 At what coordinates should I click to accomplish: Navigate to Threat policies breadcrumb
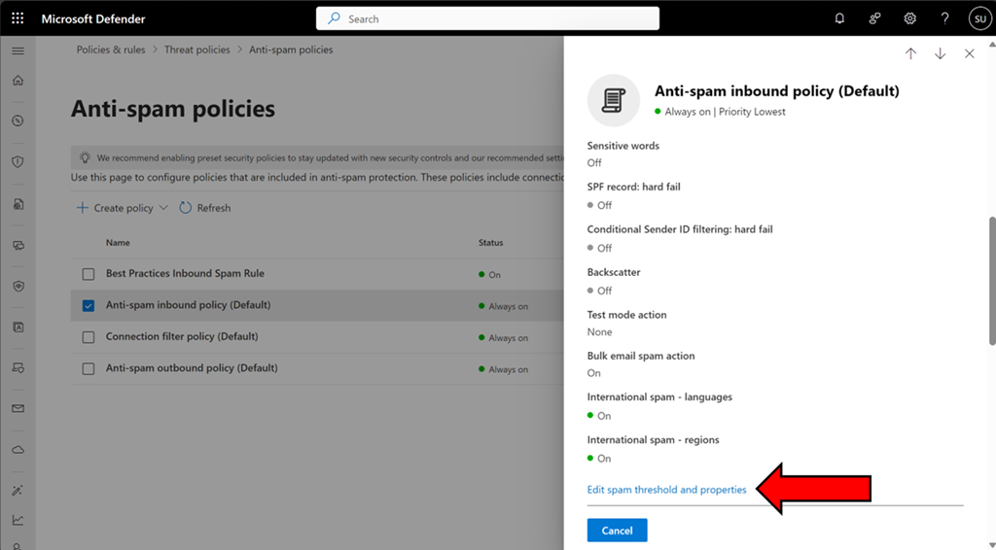point(197,50)
